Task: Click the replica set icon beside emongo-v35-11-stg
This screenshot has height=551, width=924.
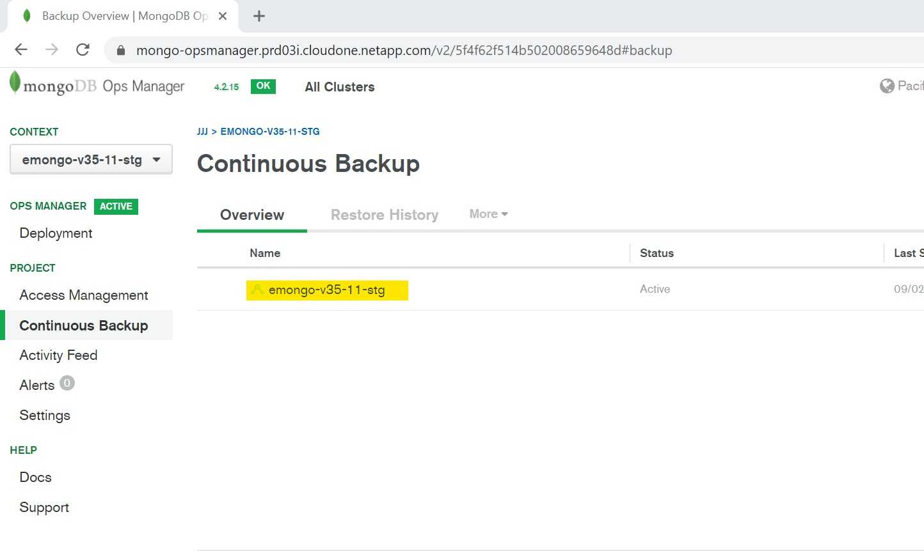Action: point(257,290)
